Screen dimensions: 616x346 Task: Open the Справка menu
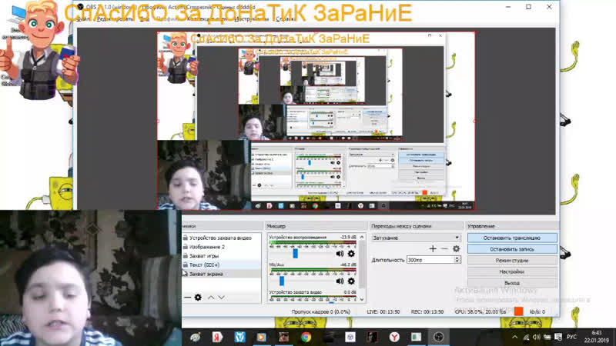click(285, 18)
